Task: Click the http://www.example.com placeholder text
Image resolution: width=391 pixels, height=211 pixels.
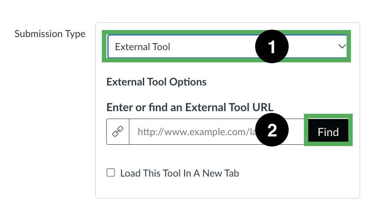Action: tap(197, 132)
